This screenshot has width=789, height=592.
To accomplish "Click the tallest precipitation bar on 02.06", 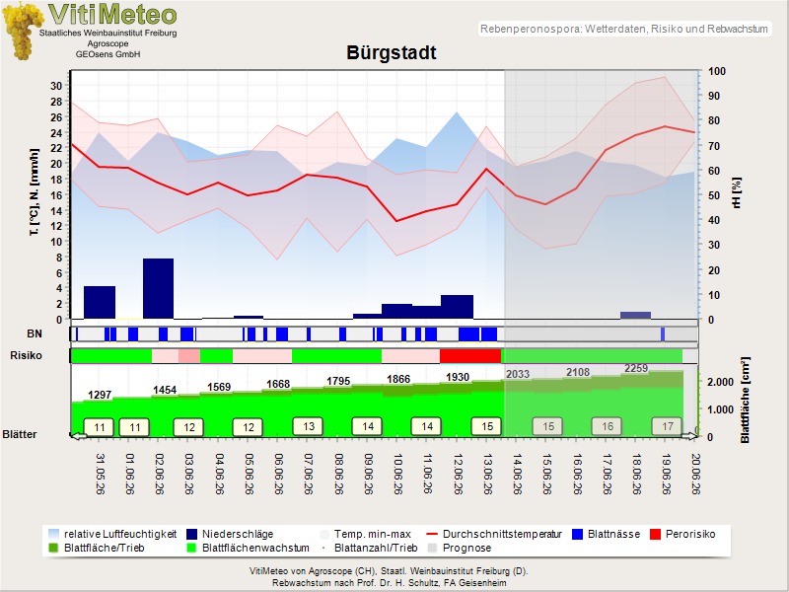I will coord(158,288).
